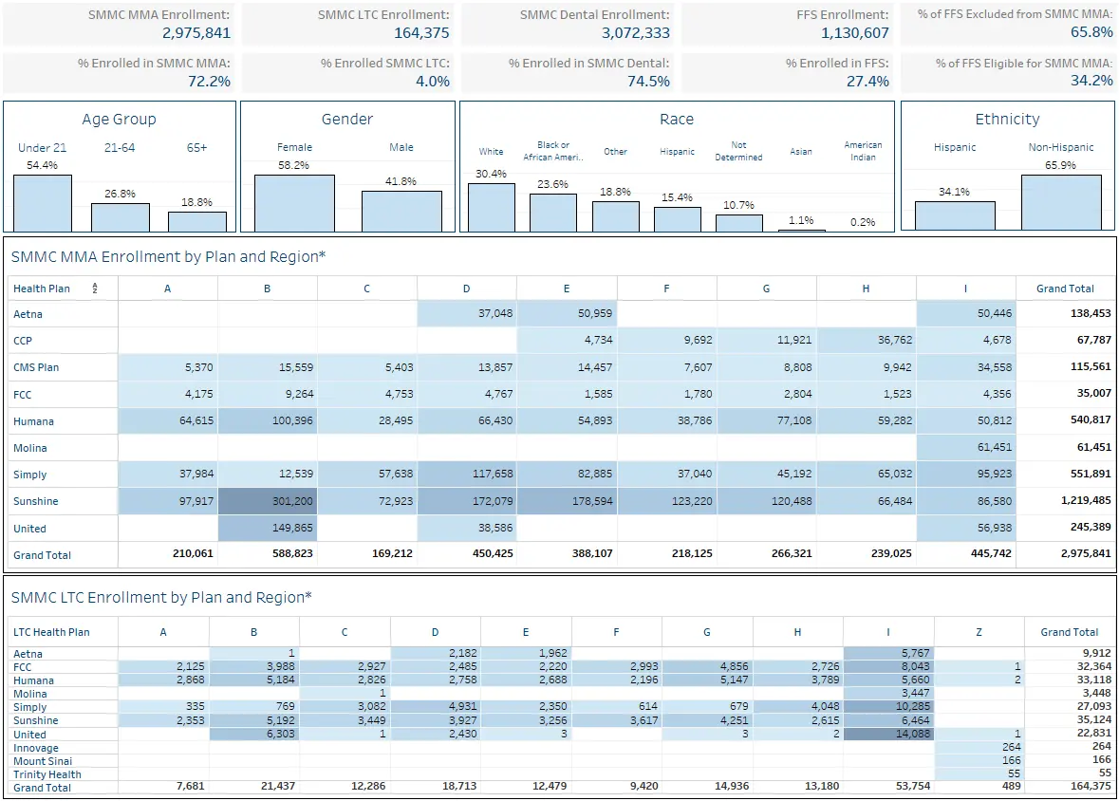Click the region F header in MMA table
Screen dimensions: 1119x801
(x=666, y=289)
